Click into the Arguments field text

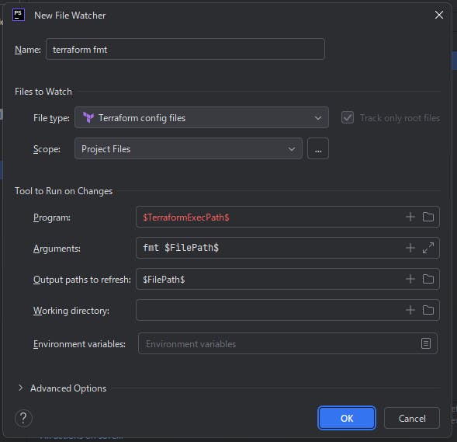[181, 248]
